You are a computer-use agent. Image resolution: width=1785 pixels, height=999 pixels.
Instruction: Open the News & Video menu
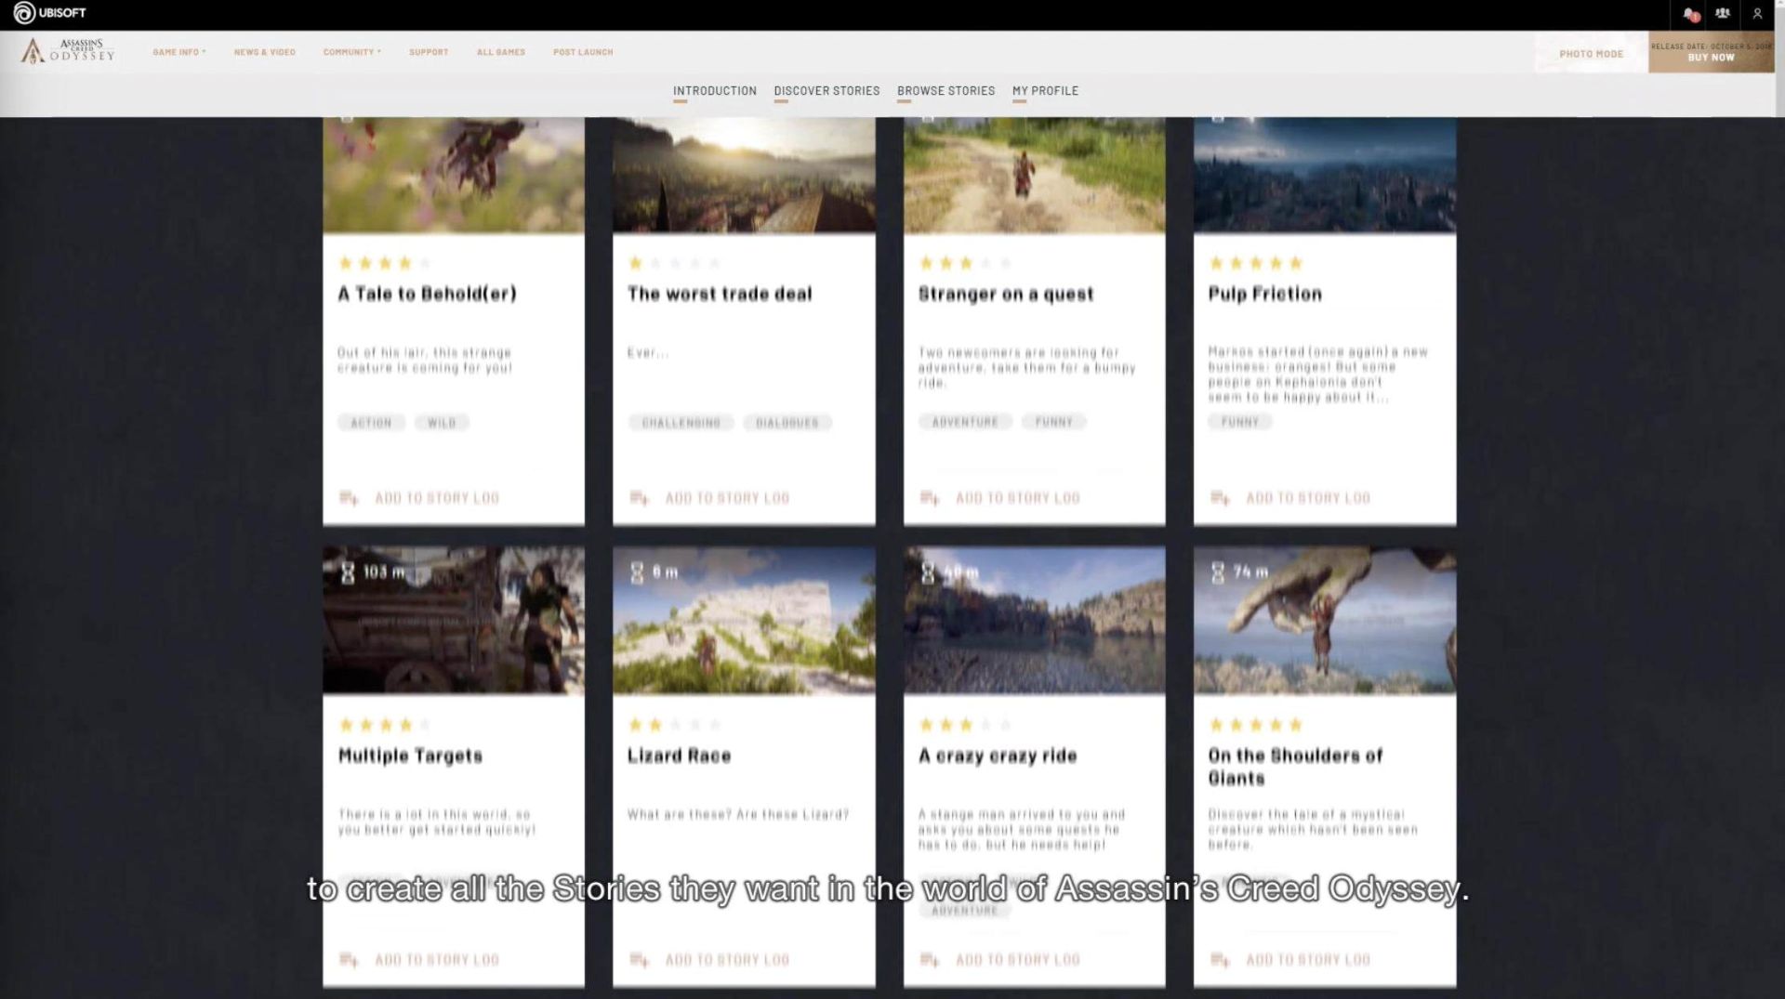point(265,52)
